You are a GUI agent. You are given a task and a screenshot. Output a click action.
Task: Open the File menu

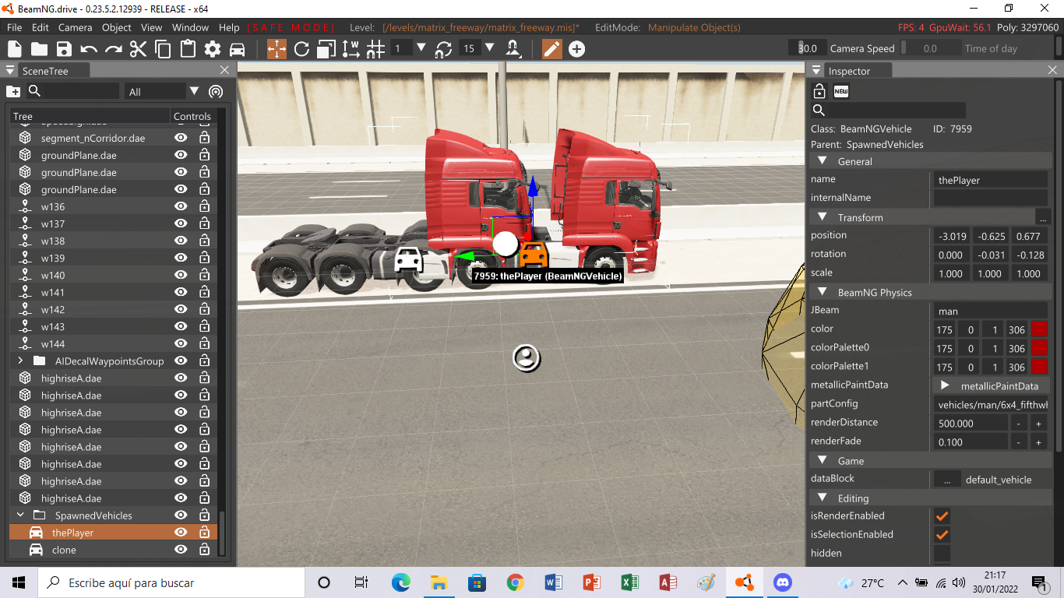(x=14, y=27)
